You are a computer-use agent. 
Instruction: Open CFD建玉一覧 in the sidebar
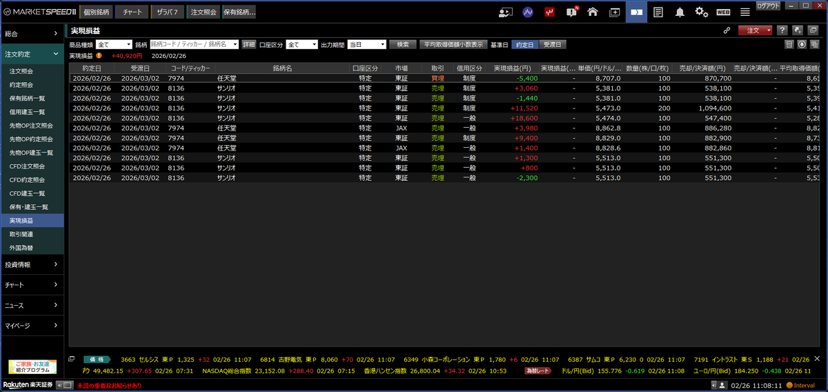click(32, 193)
